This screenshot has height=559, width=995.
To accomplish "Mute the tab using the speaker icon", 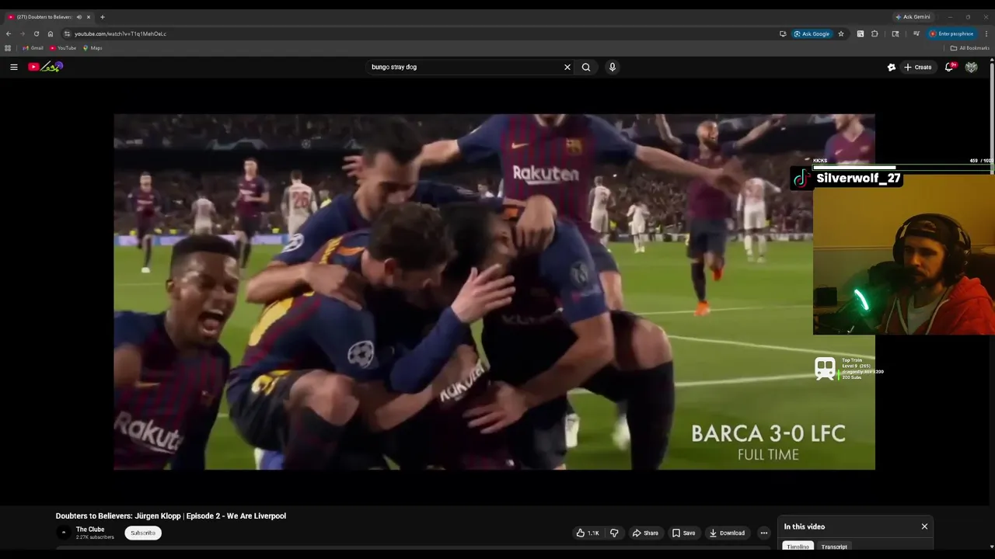I will [79, 16].
